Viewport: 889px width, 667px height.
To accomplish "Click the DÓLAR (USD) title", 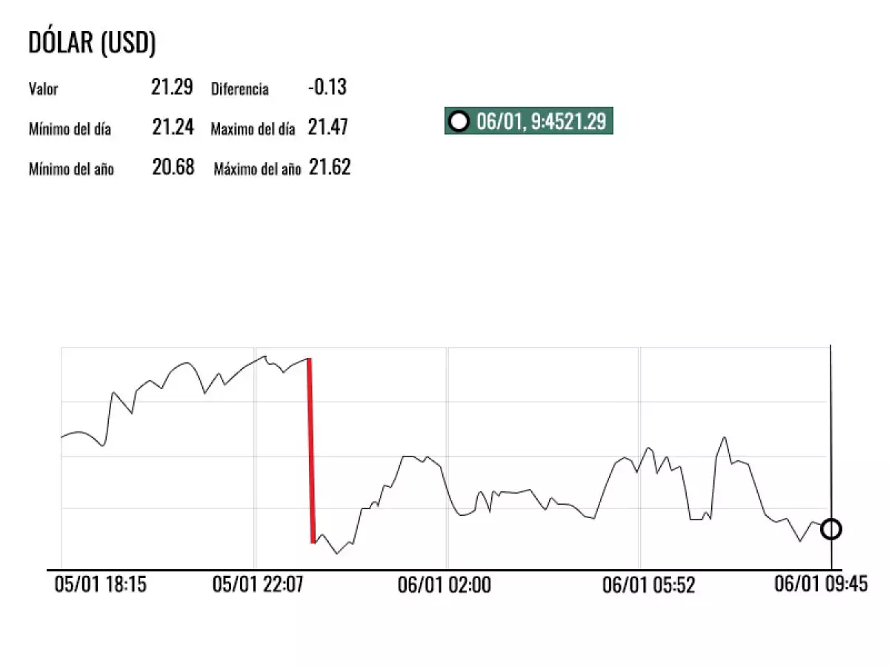I will [x=92, y=43].
